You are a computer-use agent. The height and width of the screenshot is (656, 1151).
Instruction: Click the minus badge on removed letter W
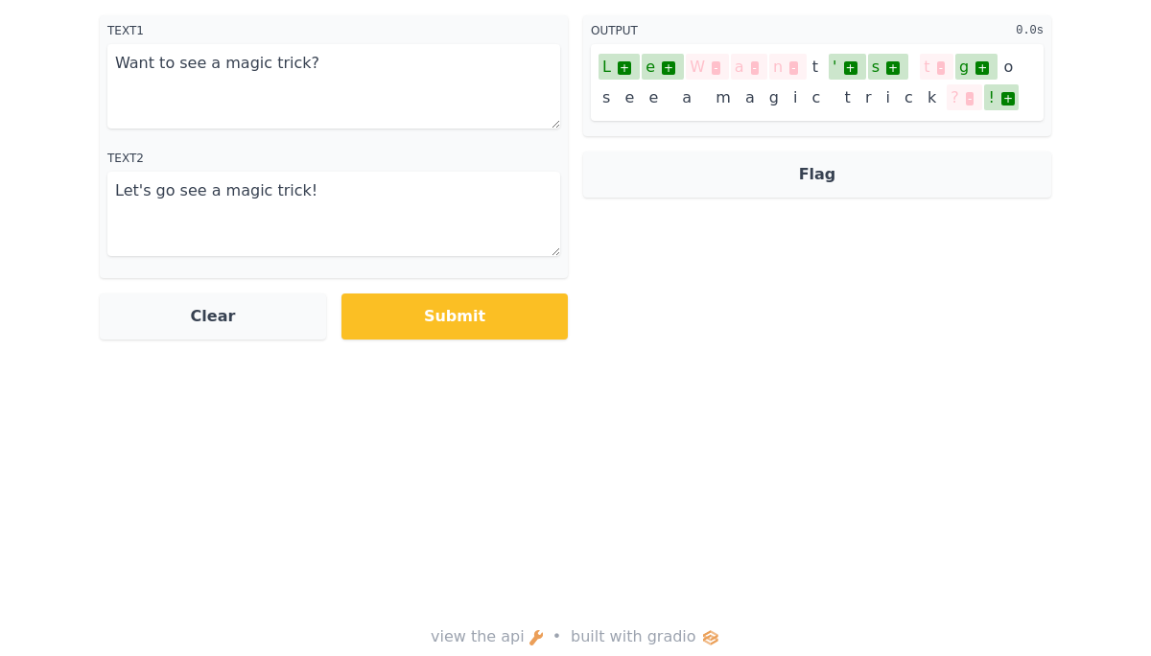click(x=716, y=68)
